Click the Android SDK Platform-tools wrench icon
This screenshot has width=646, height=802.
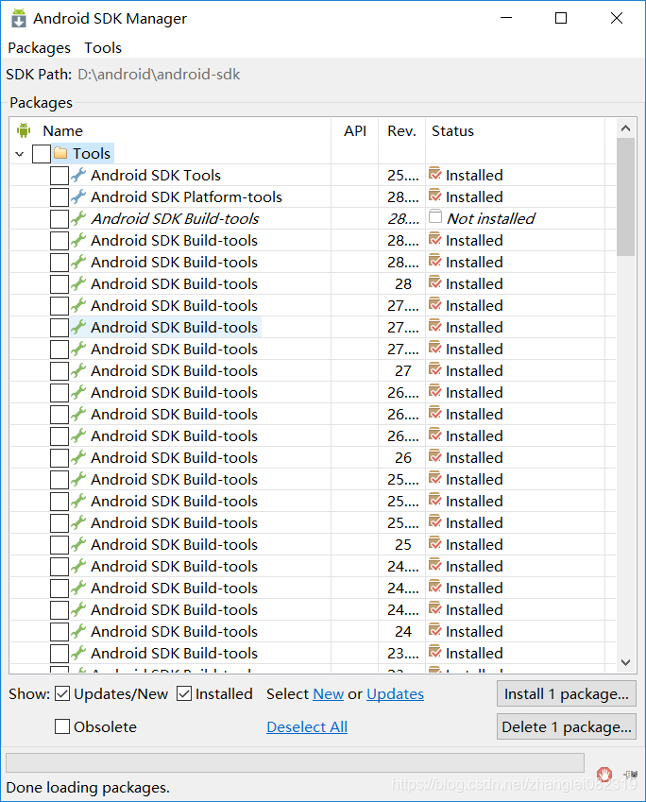78,196
